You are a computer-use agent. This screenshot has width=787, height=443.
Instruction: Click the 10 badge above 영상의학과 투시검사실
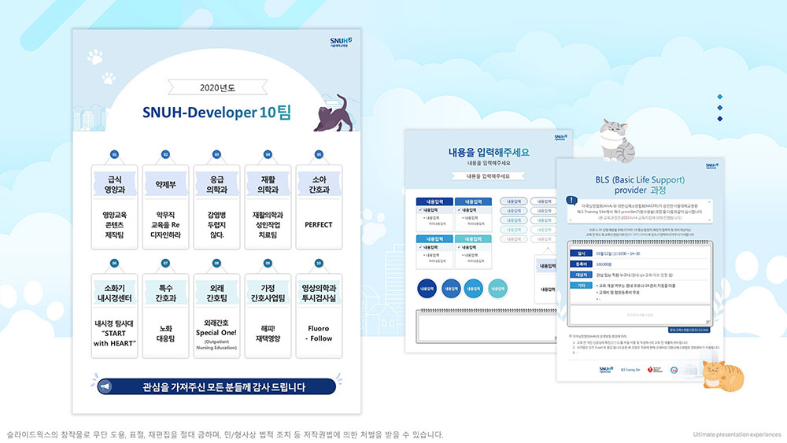coord(319,263)
